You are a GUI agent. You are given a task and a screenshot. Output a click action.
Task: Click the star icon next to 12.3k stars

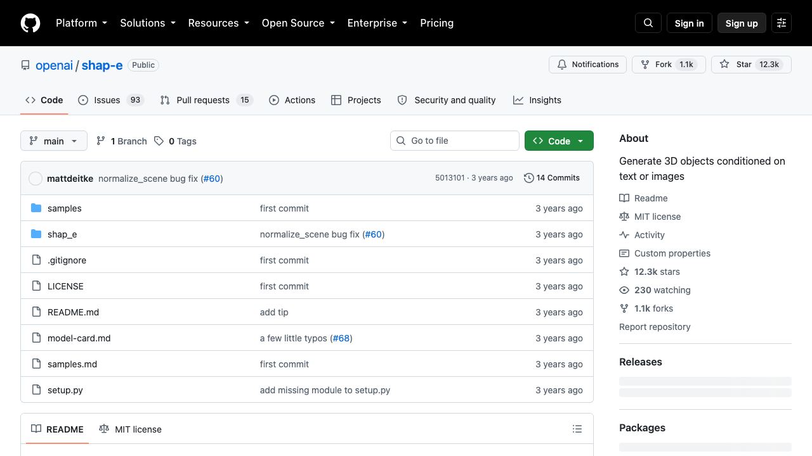(624, 272)
